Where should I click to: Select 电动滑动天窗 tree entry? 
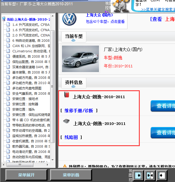[31, 152]
